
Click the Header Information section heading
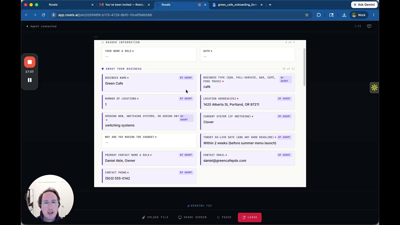click(122, 42)
